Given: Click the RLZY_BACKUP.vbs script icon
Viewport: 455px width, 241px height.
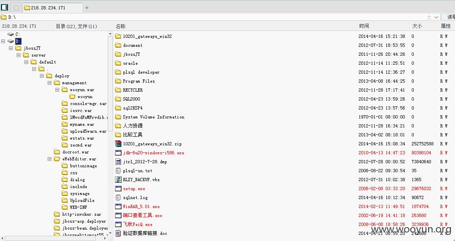Looking at the screenshot, I should pyautogui.click(x=118, y=180).
